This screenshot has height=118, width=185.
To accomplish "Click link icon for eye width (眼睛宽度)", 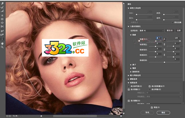I will pyautogui.click(x=164, y=50).
